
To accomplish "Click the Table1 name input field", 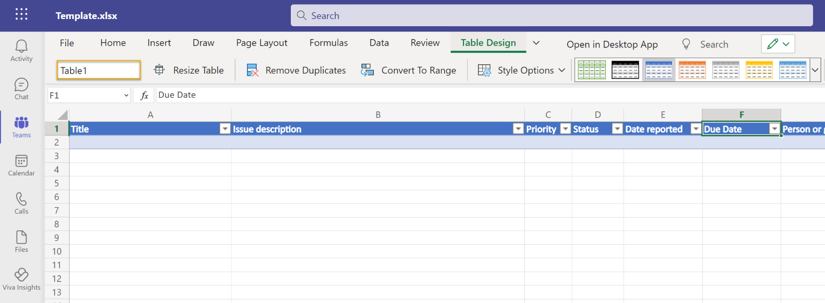I will [98, 70].
